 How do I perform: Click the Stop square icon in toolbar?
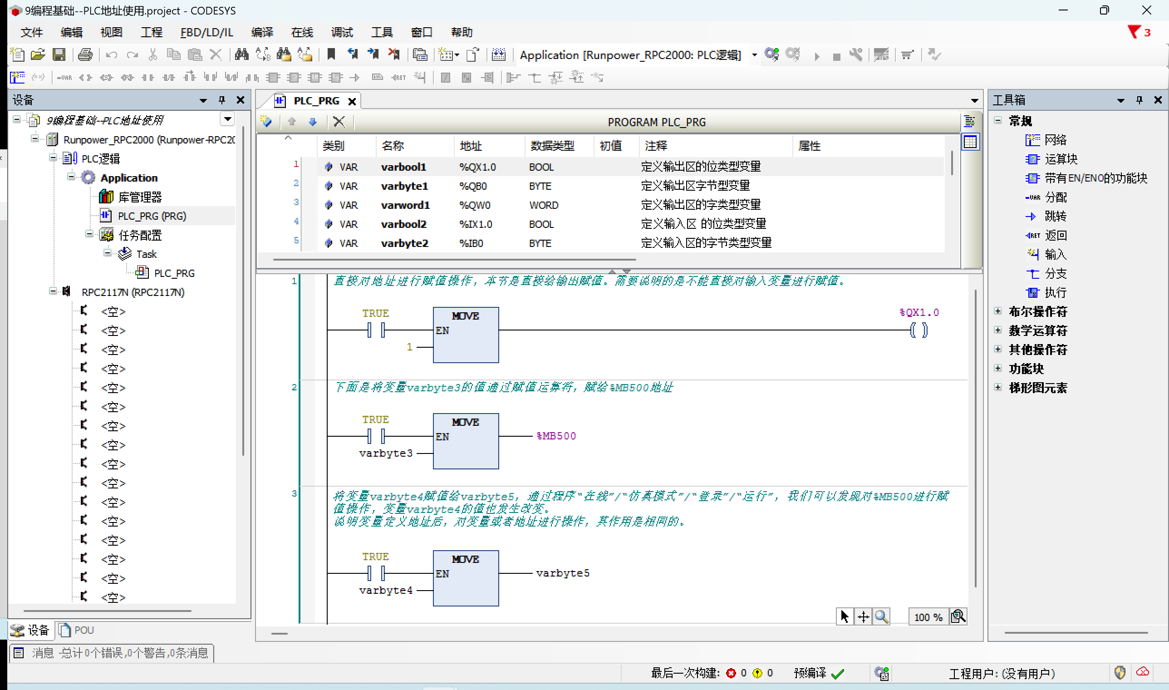tap(837, 57)
